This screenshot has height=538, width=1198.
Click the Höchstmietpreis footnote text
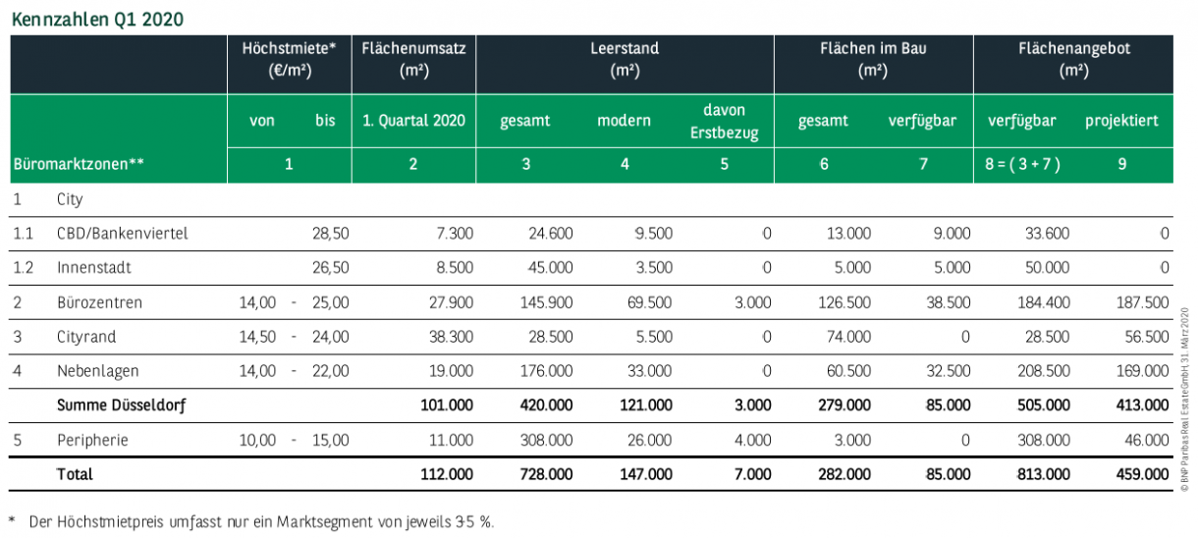260,521
